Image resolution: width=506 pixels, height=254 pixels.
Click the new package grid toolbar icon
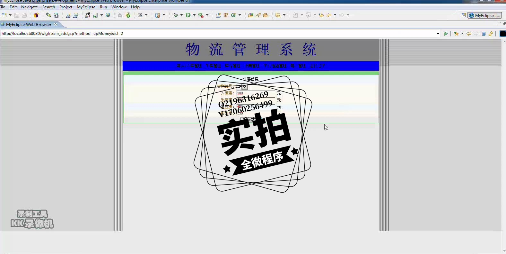tap(226, 15)
